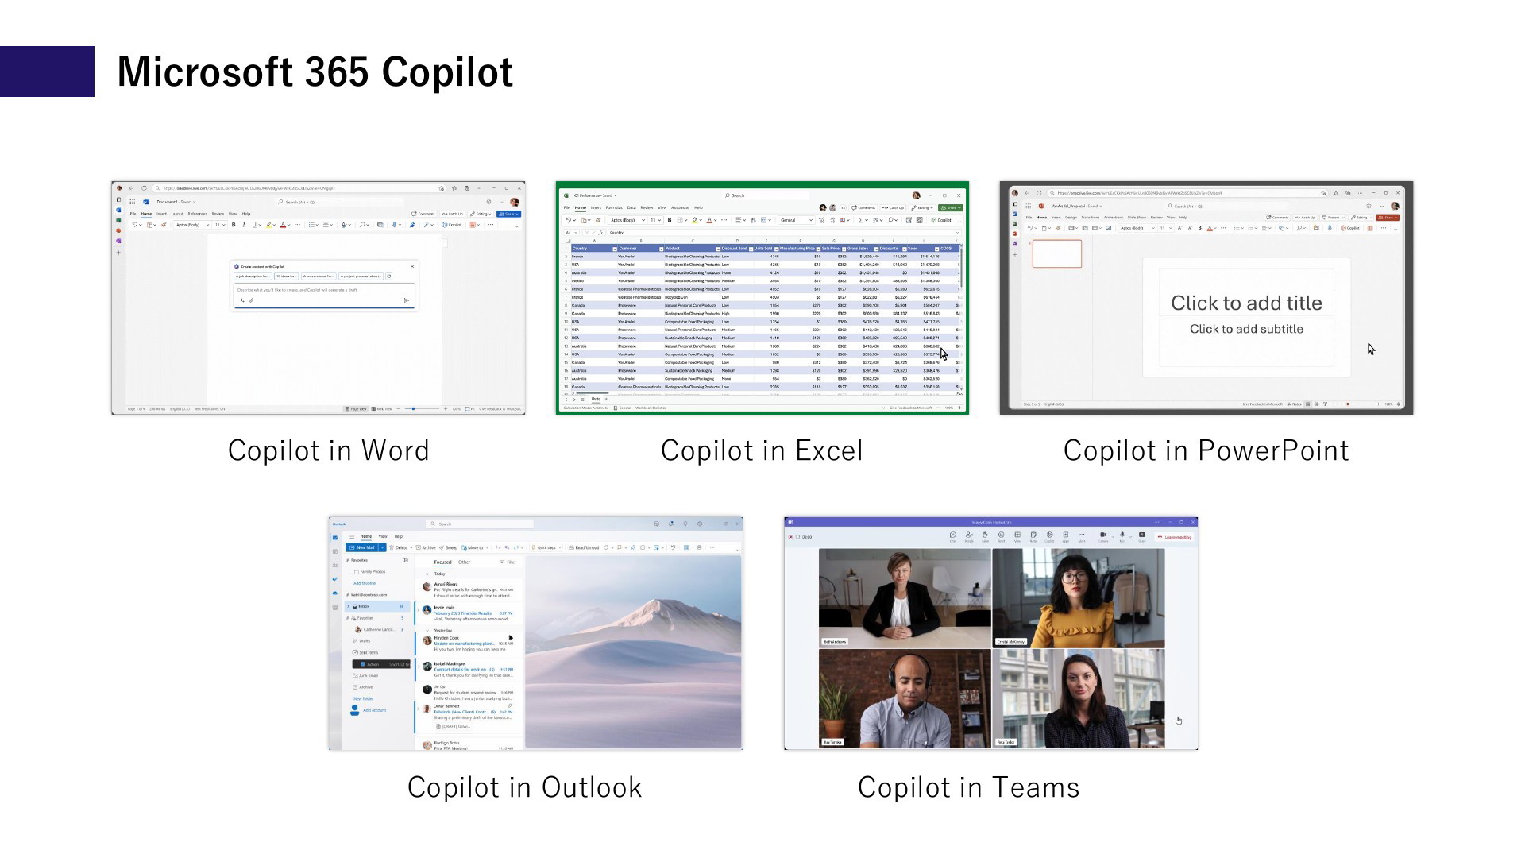
Task: Open the Country column filter dropdown
Action: pyautogui.click(x=615, y=249)
